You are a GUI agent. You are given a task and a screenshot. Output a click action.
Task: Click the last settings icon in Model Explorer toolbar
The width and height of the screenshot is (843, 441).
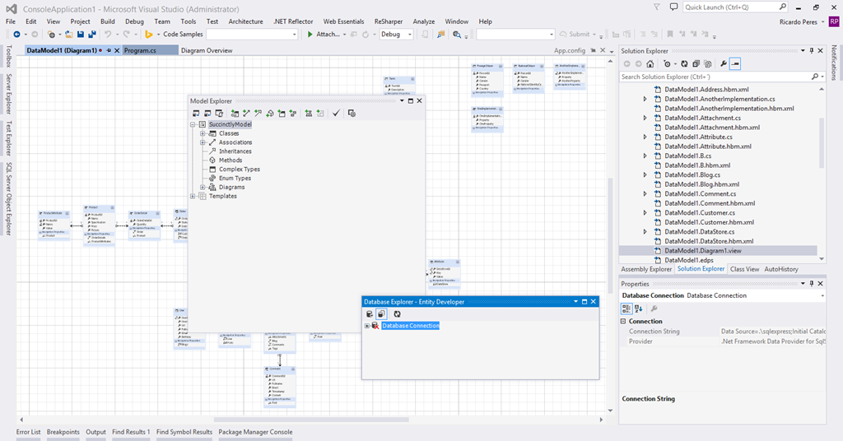coord(352,114)
